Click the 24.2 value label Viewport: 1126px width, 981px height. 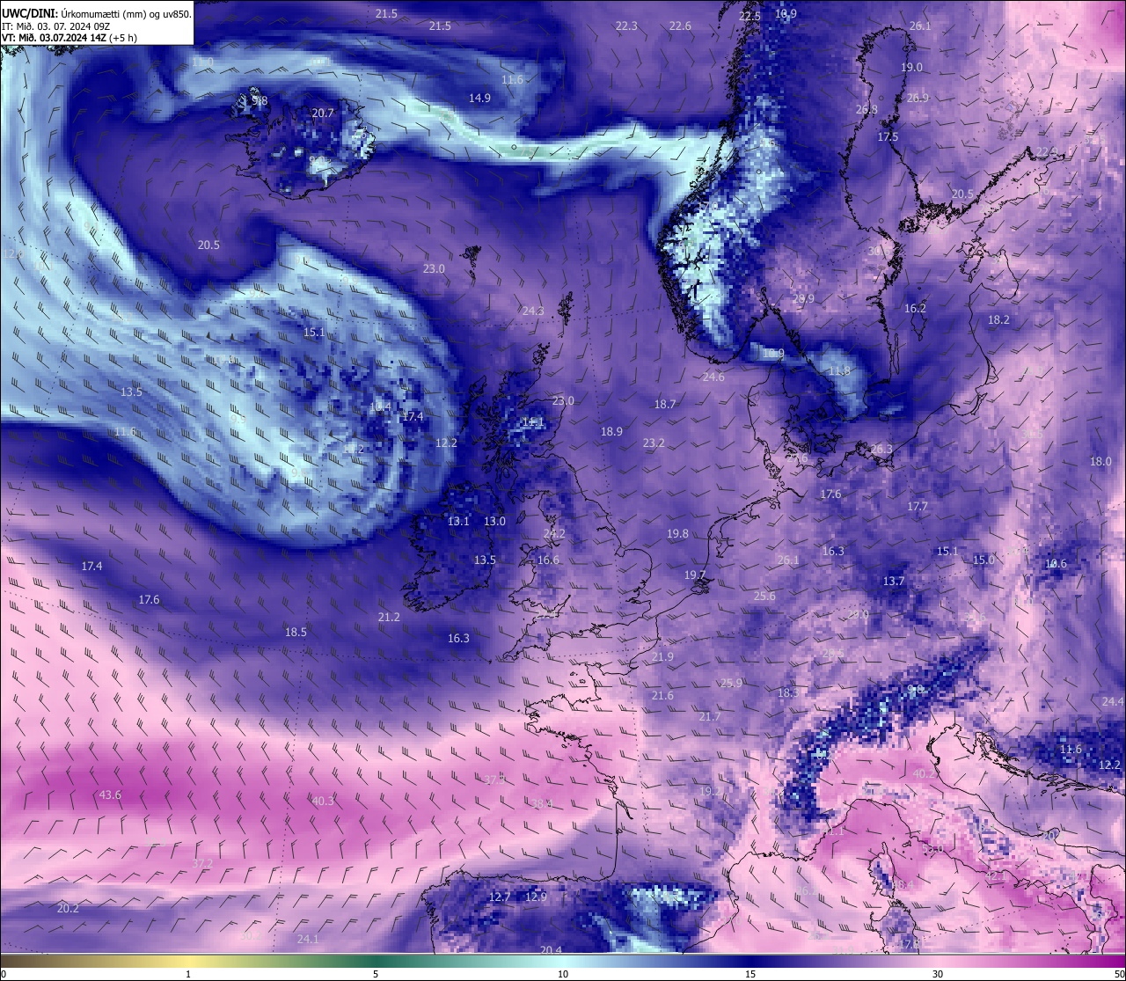pyautogui.click(x=554, y=534)
